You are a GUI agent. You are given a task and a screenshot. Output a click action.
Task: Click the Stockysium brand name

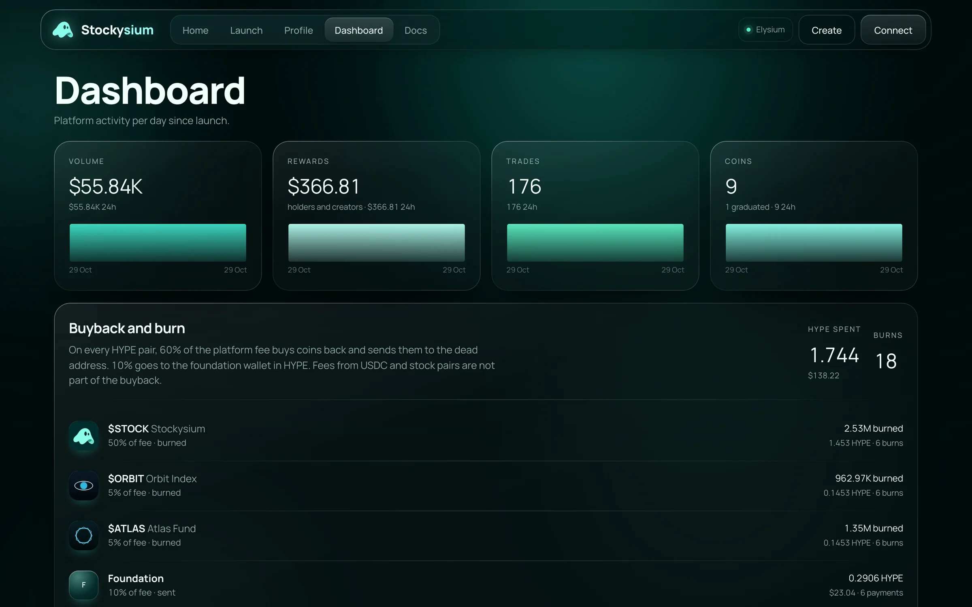tap(117, 30)
